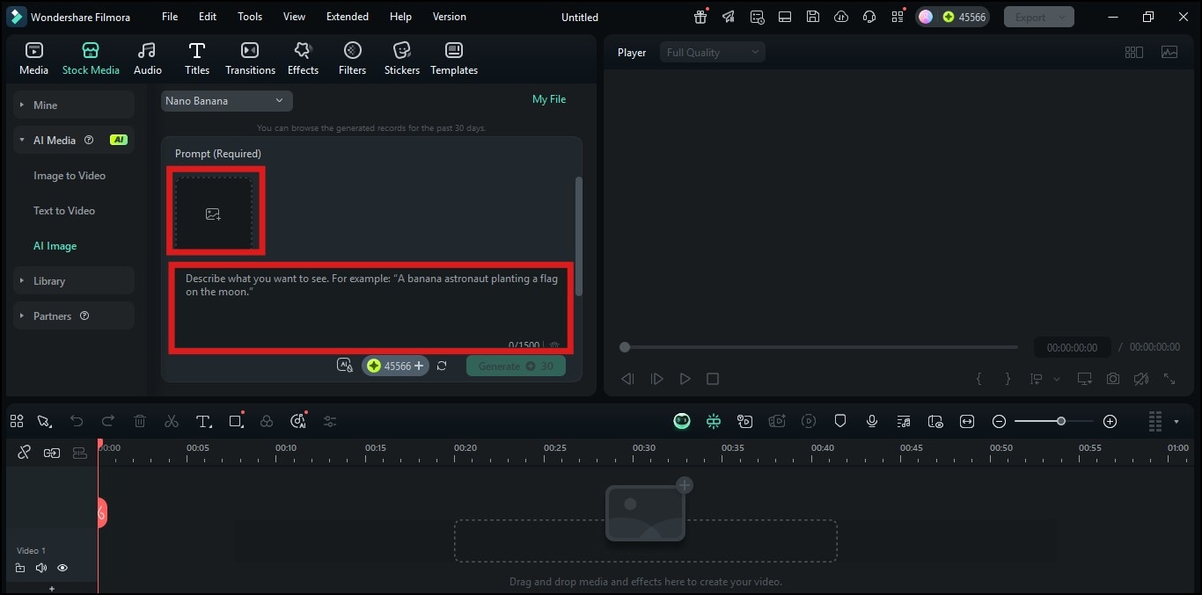Open the Titles tab
This screenshot has height=595, width=1202.
pos(197,59)
